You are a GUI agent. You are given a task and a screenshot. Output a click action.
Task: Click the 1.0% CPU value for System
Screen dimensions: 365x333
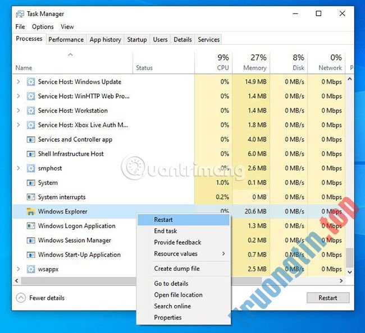click(x=222, y=183)
